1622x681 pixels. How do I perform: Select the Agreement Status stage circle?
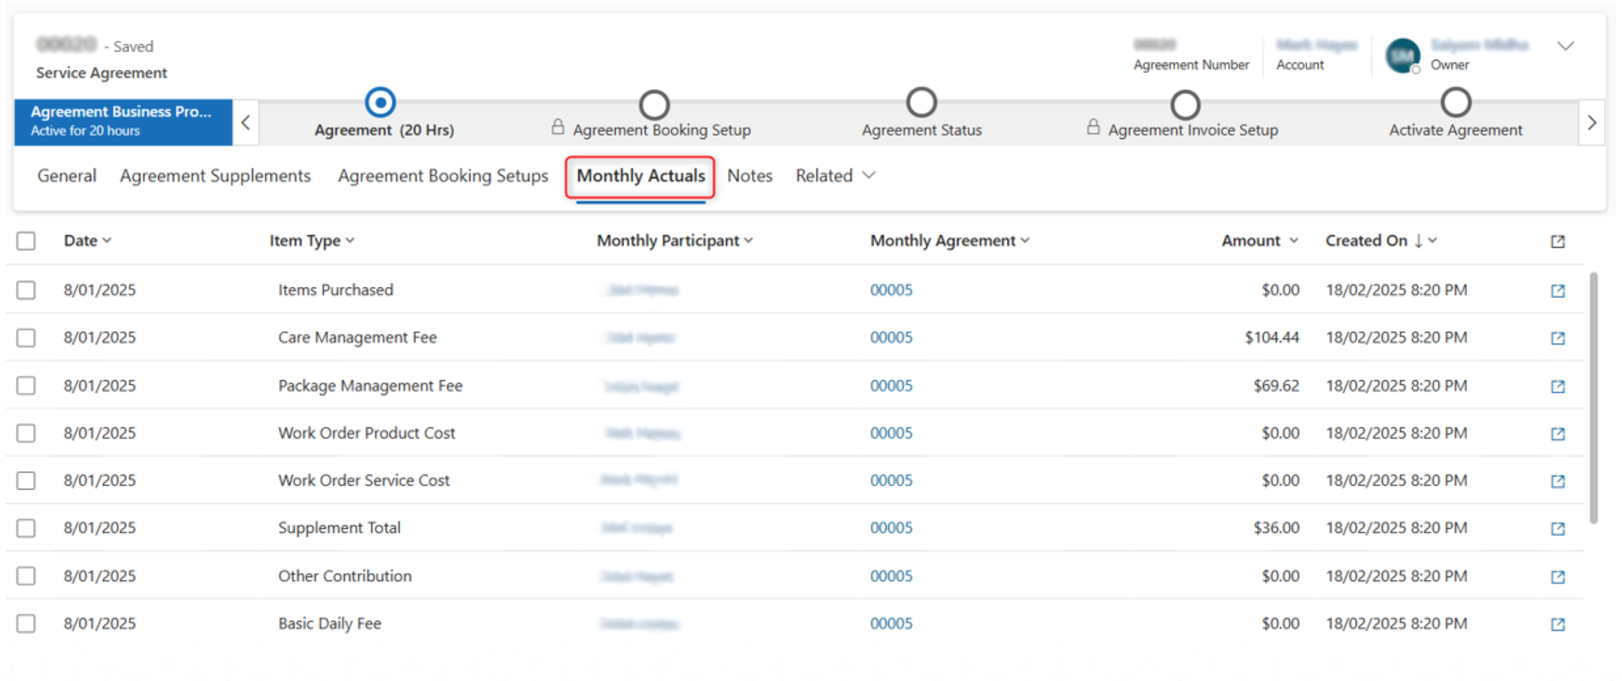(921, 103)
